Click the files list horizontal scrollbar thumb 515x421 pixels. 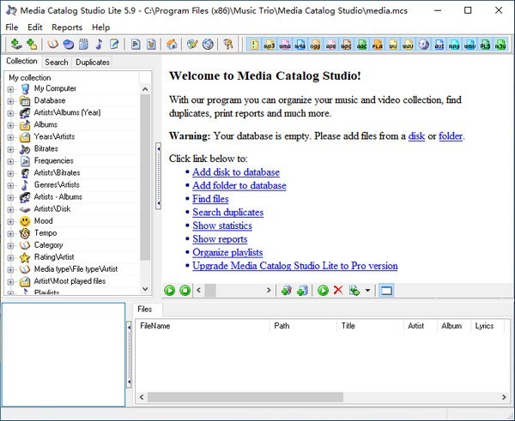click(x=245, y=397)
